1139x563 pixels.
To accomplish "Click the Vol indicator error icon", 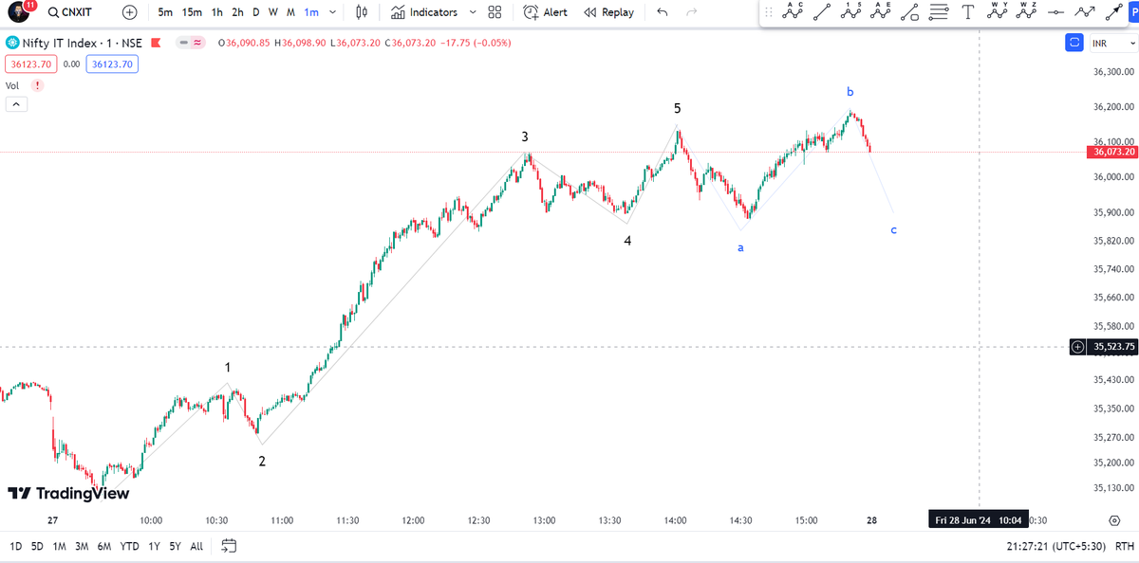I will (37, 85).
